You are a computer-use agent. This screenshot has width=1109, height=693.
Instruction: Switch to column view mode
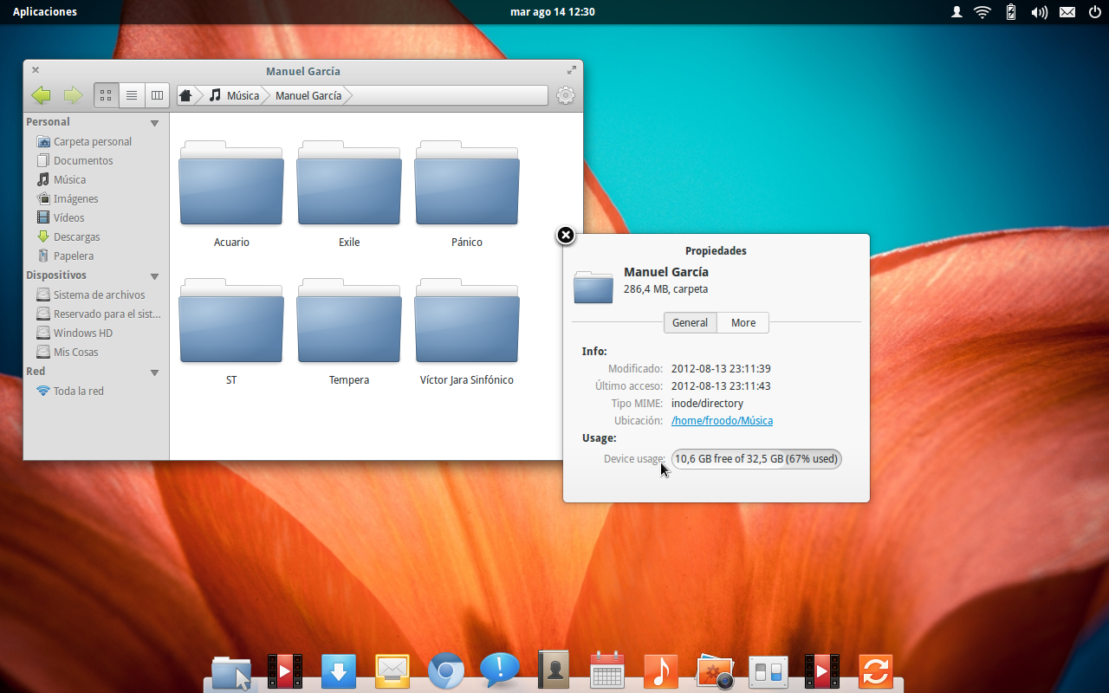pyautogui.click(x=156, y=95)
